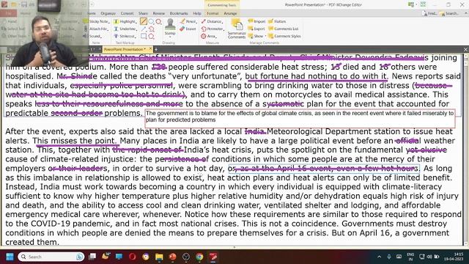Import comments
This screenshot has width=469, height=264.
pyautogui.click(x=257, y=21)
